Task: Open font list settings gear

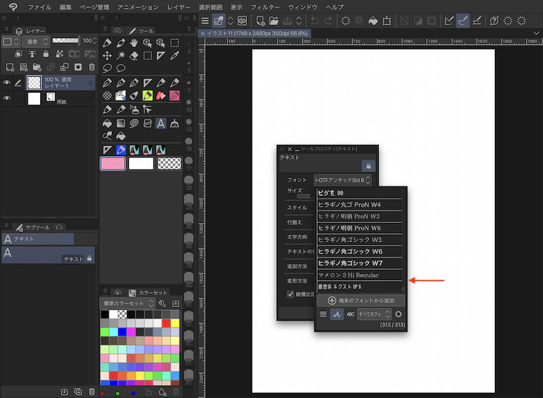Action: [398, 314]
